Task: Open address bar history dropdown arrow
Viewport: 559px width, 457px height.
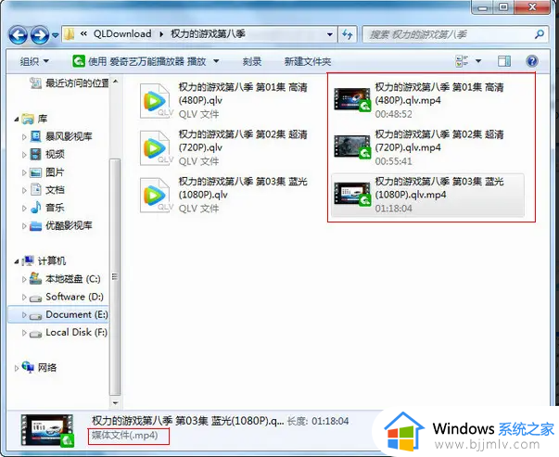Action: 330,34
